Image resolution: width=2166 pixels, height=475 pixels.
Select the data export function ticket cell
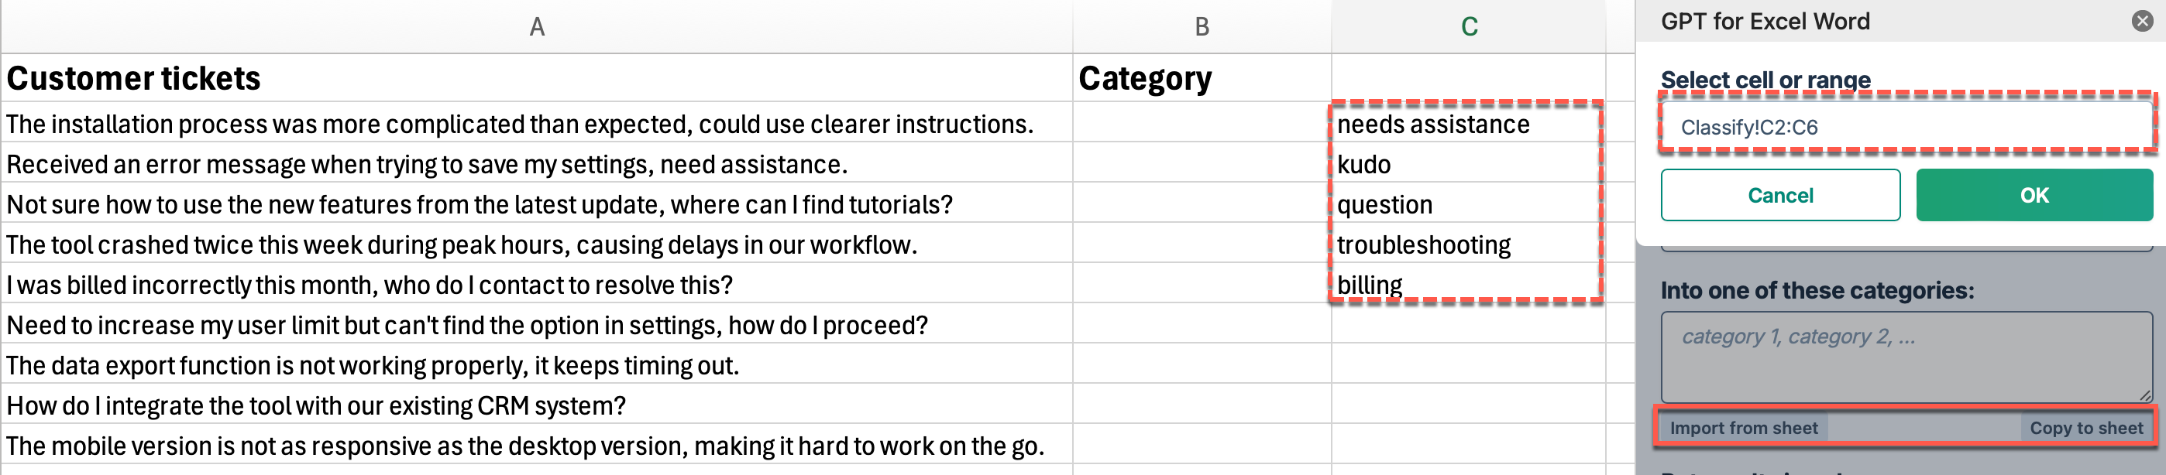click(536, 364)
